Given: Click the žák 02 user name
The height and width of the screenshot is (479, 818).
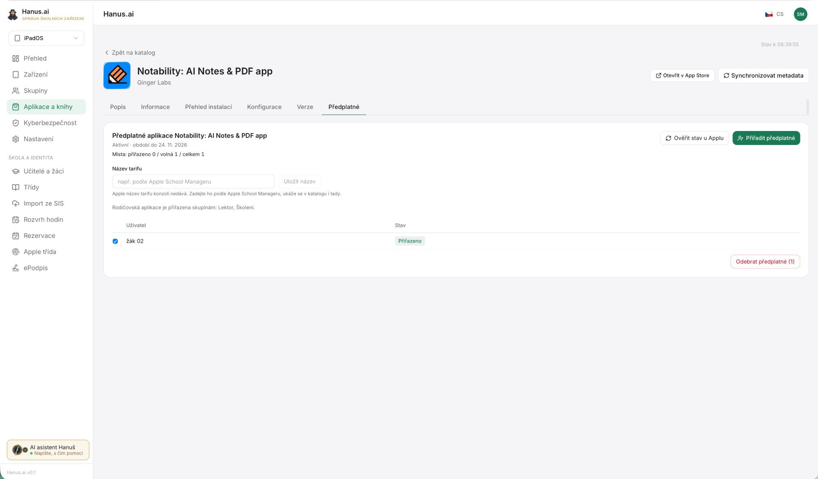Looking at the screenshot, I should pyautogui.click(x=135, y=241).
